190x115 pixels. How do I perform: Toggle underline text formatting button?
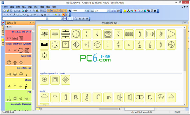tap(72, 19)
